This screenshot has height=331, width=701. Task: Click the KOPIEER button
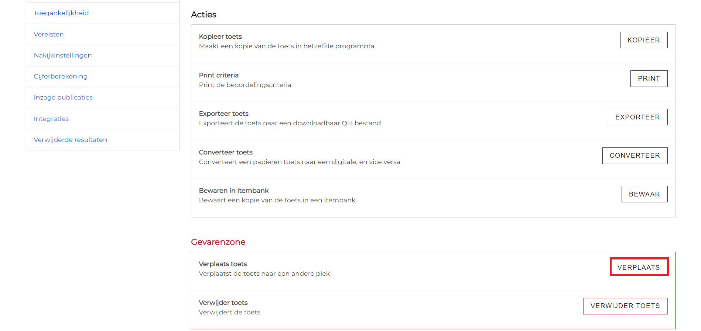click(643, 40)
